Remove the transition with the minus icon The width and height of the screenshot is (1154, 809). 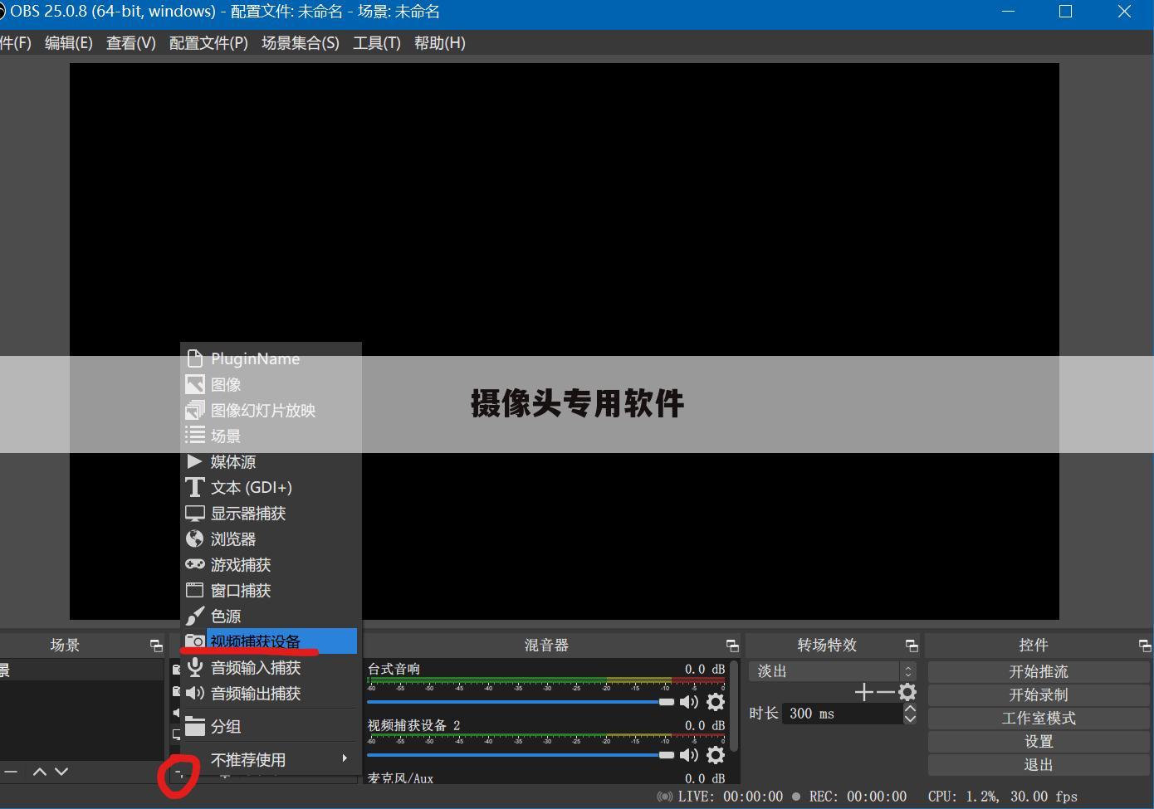pos(886,692)
